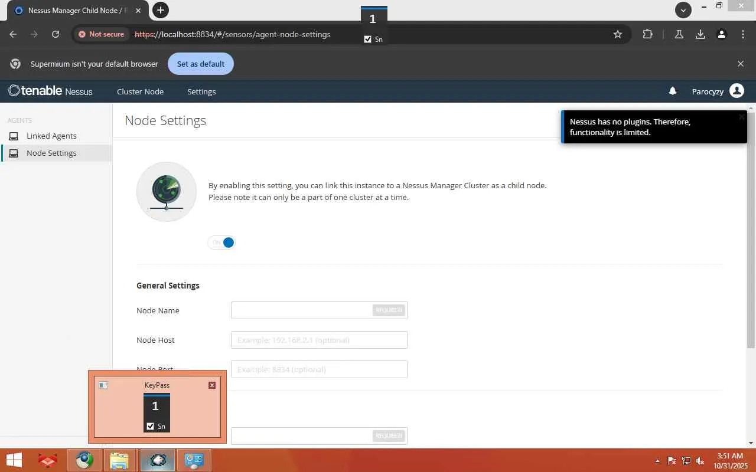The image size is (756, 472).
Task: Open the network tray icon
Action: tap(686, 461)
